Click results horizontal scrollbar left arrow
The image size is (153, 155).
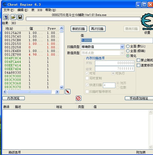coord(5,92)
